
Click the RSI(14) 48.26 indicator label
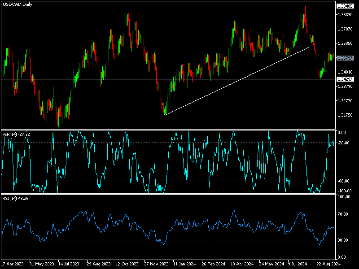pyautogui.click(x=15, y=199)
